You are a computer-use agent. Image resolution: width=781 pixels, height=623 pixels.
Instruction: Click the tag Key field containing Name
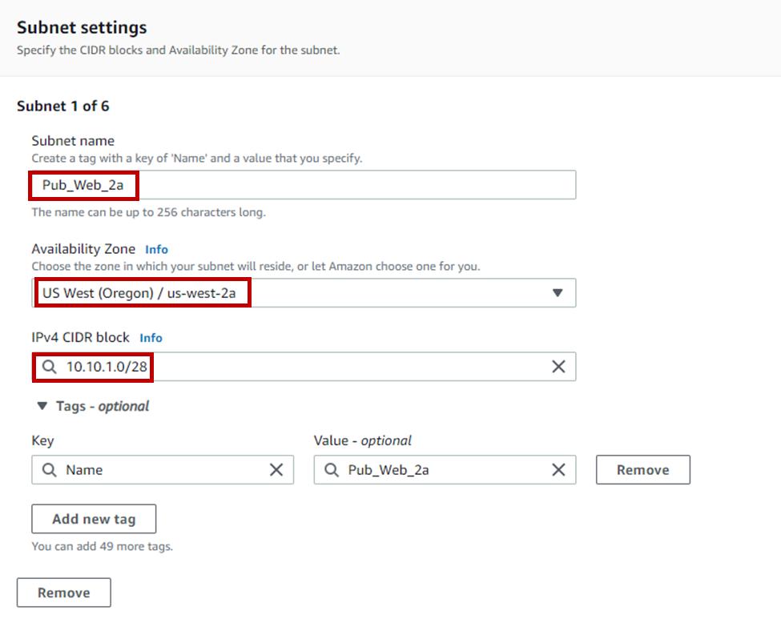click(x=163, y=469)
